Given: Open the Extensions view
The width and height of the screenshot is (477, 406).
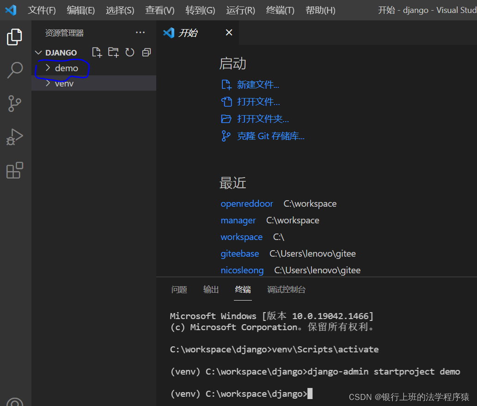Looking at the screenshot, I should click(x=15, y=170).
